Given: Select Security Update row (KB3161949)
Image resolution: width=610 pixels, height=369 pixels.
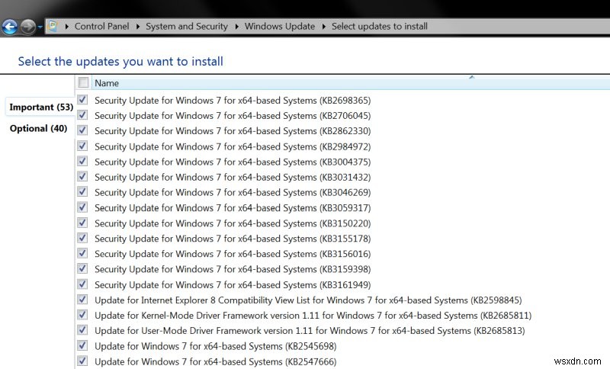Looking at the screenshot, I should pos(233,284).
